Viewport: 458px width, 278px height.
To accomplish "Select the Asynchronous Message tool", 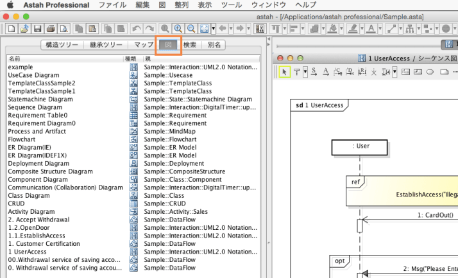I will pyautogui.click(x=326, y=71).
